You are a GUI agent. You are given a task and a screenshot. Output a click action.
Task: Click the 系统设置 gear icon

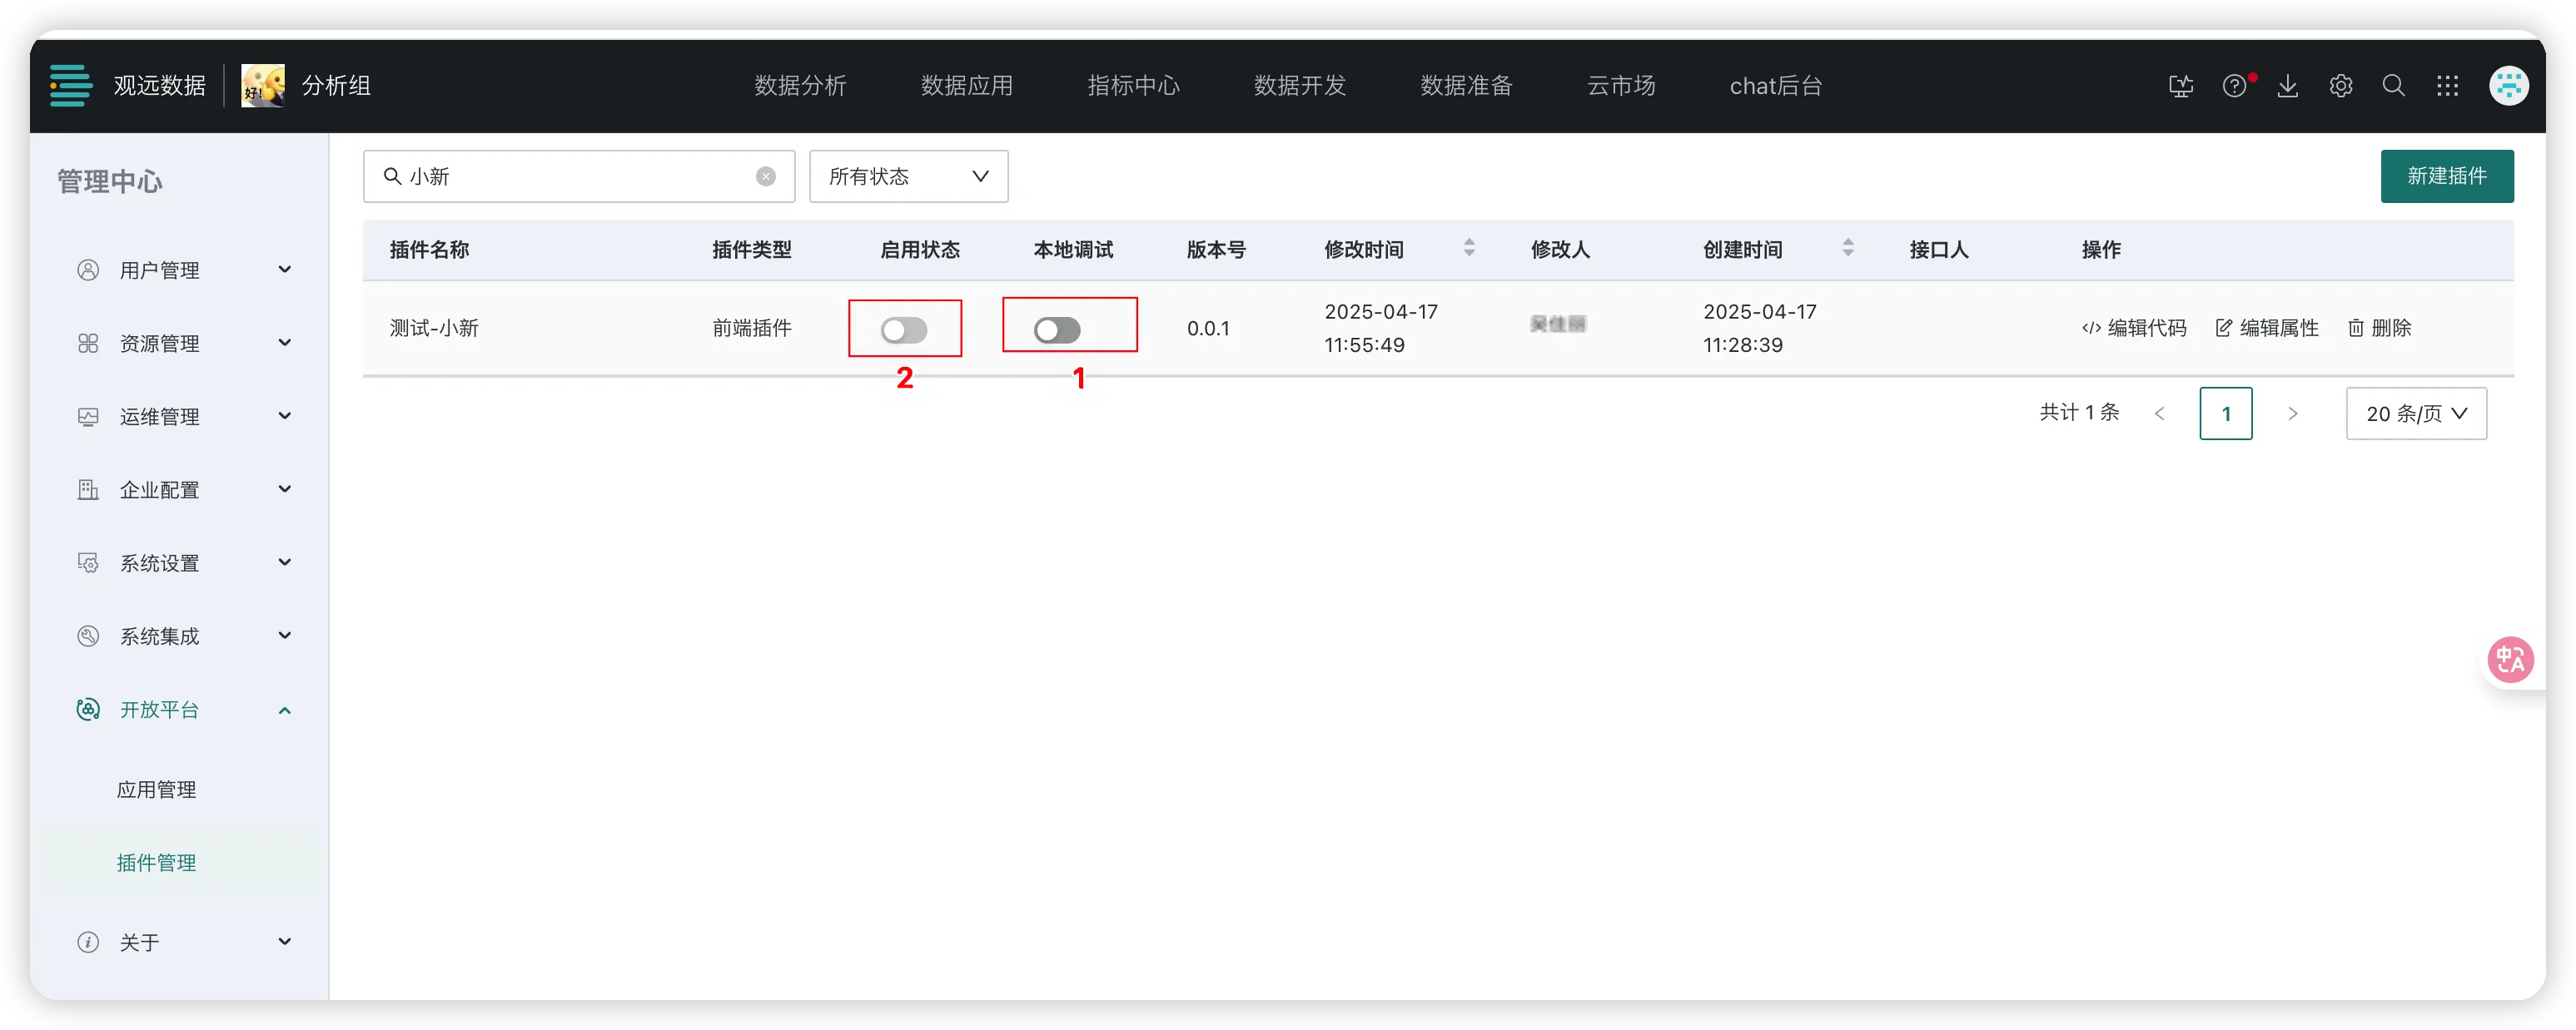tap(88, 562)
